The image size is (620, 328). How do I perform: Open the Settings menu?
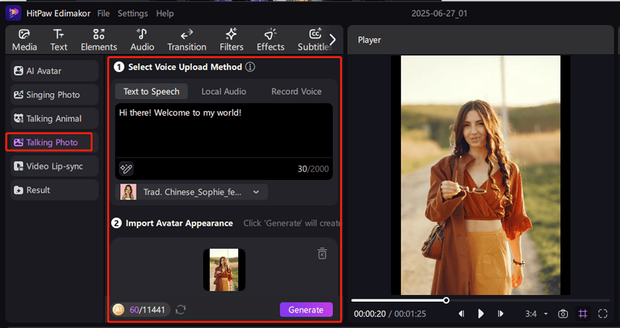click(133, 14)
